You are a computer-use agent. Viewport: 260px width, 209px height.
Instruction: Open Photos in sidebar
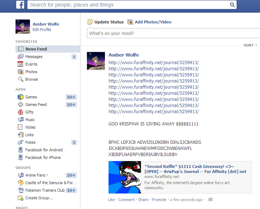[x=31, y=72]
